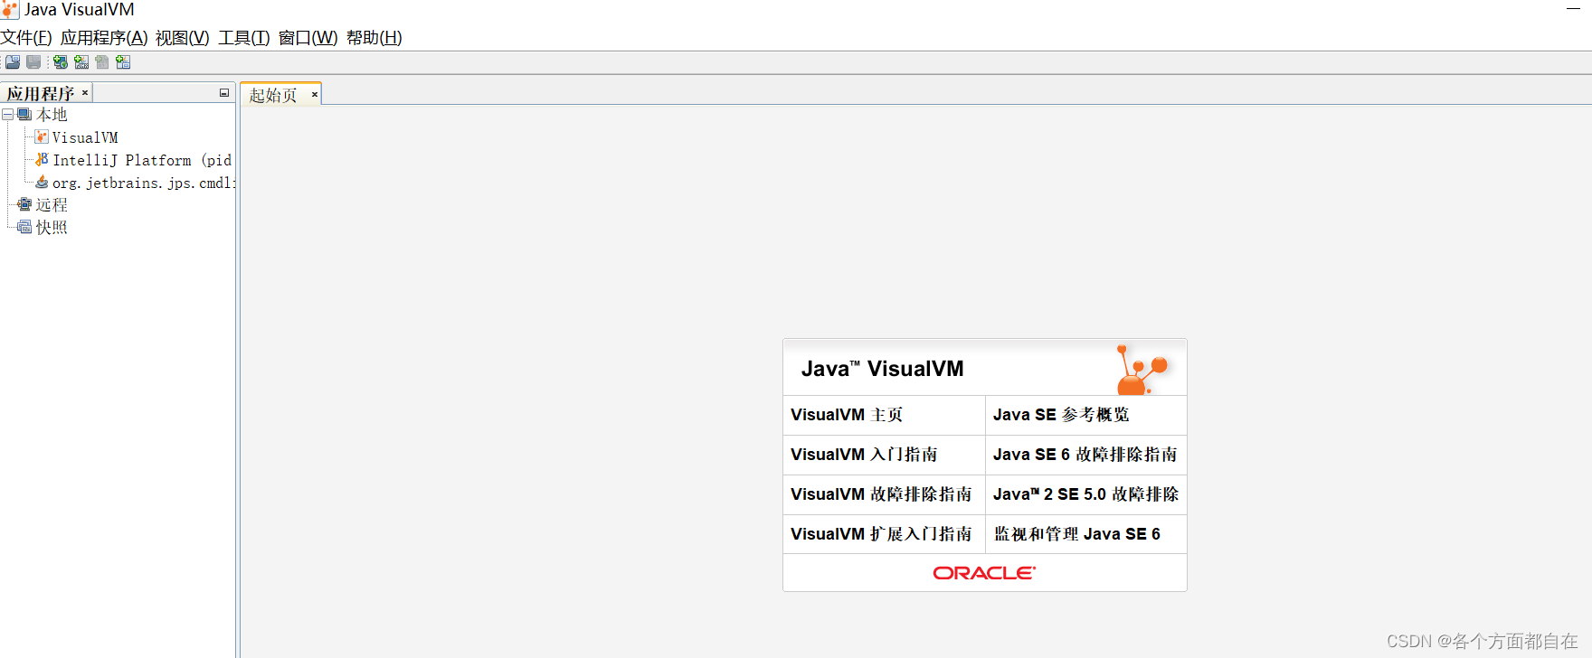
Task: Click the Load (open folder) toolbar icon
Action: pyautogui.click(x=13, y=62)
